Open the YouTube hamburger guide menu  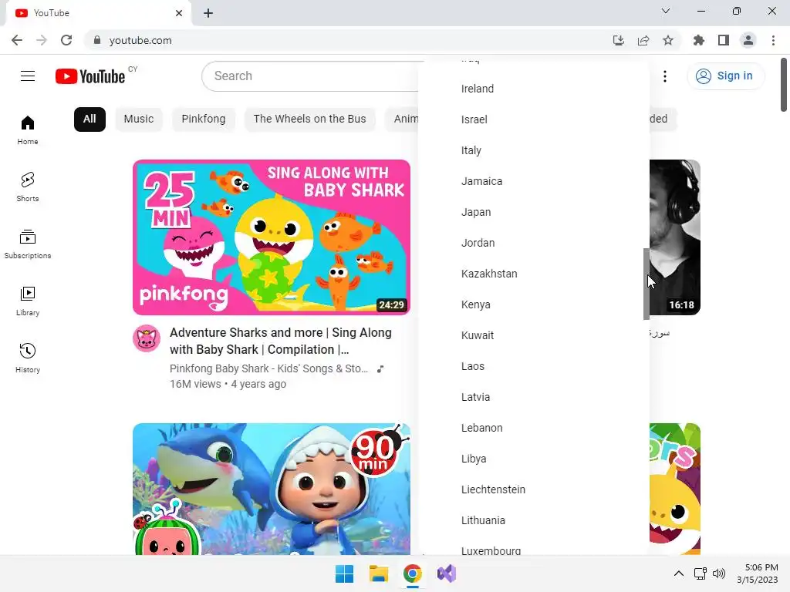[x=28, y=76]
